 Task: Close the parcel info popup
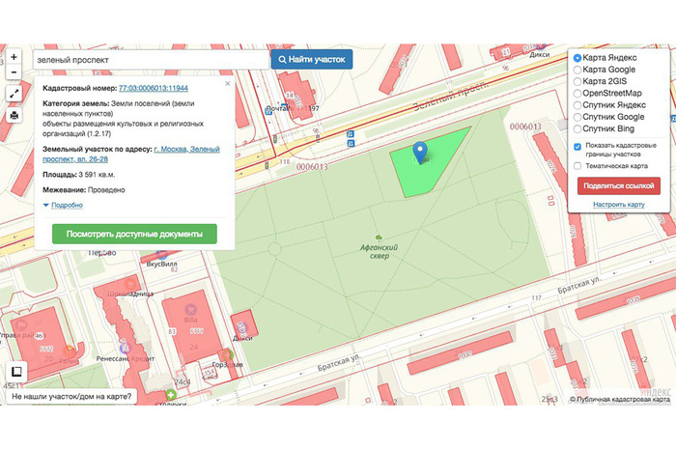click(x=228, y=83)
